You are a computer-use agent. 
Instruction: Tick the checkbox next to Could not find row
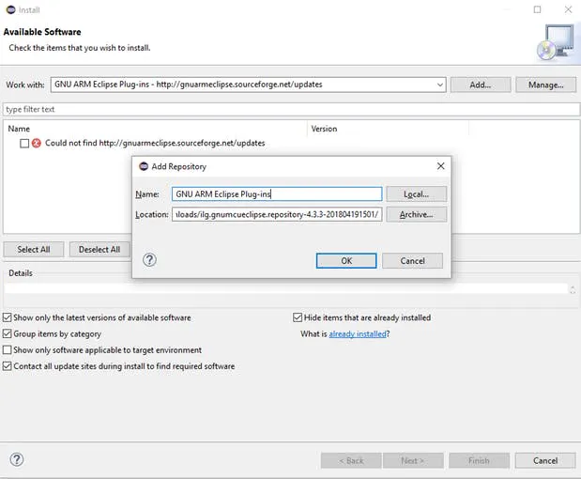(x=24, y=144)
